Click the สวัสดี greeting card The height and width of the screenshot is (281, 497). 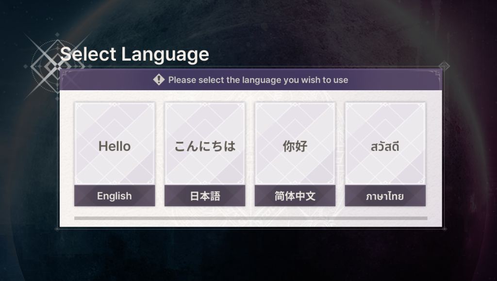pos(385,146)
